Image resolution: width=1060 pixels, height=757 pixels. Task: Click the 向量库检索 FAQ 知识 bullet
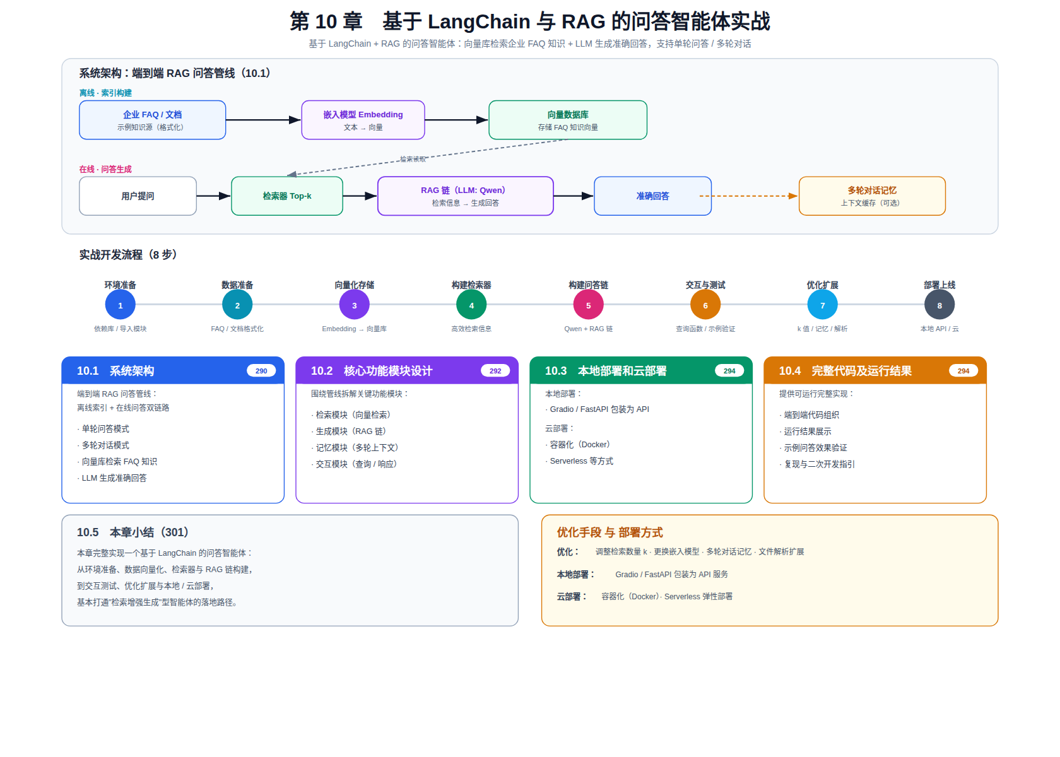click(117, 462)
